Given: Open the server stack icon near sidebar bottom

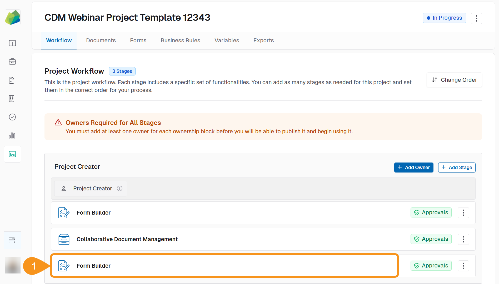Looking at the screenshot, I should coord(12,240).
